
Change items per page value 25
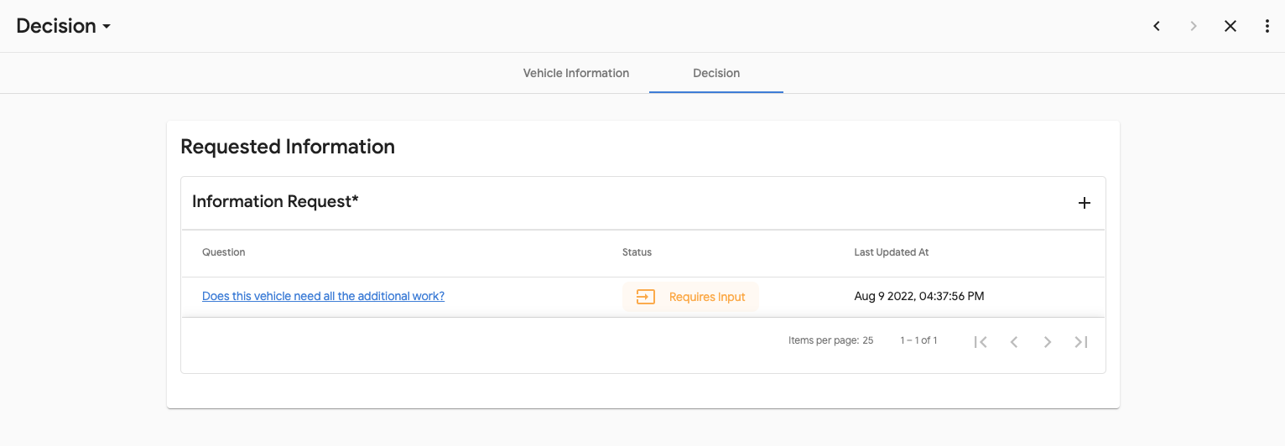pyautogui.click(x=867, y=340)
